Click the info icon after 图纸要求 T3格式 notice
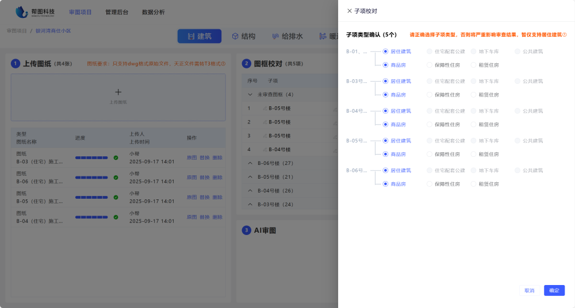 (223, 64)
